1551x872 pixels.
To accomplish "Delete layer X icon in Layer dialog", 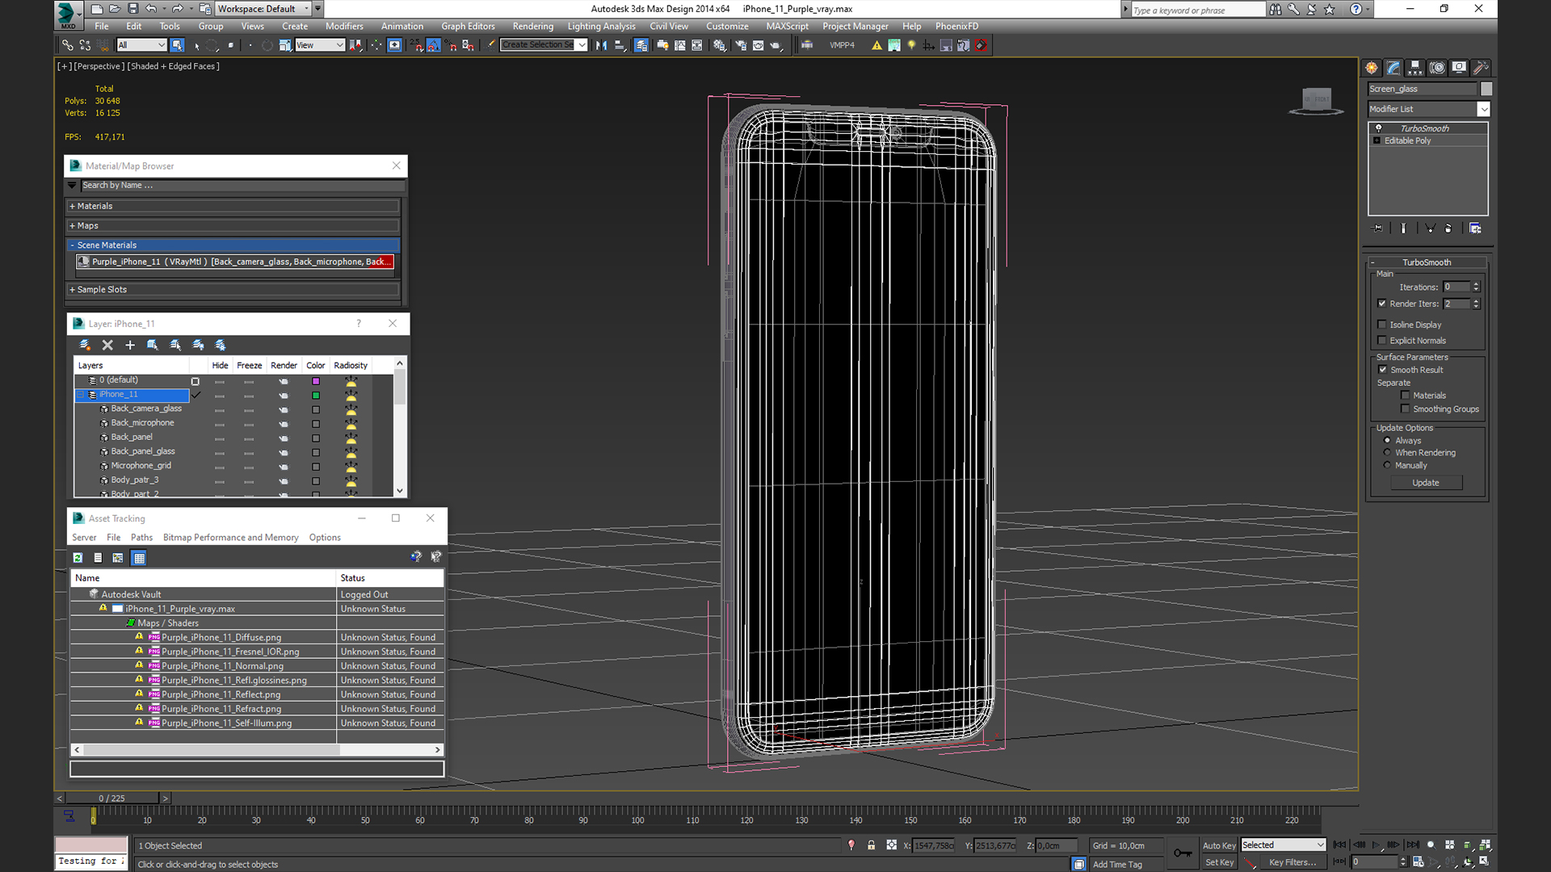I will [x=107, y=345].
